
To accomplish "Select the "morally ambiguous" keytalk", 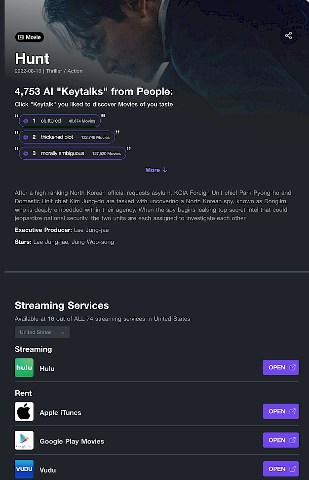I will click(73, 153).
